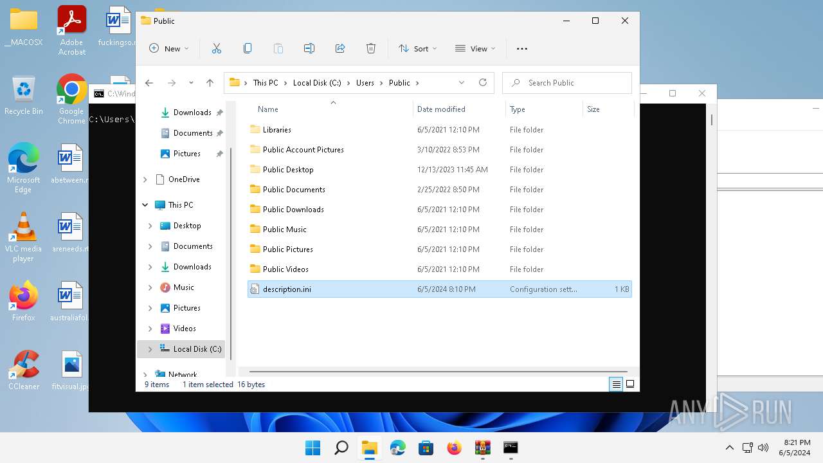Select the Public Documents folder

coord(440,190)
